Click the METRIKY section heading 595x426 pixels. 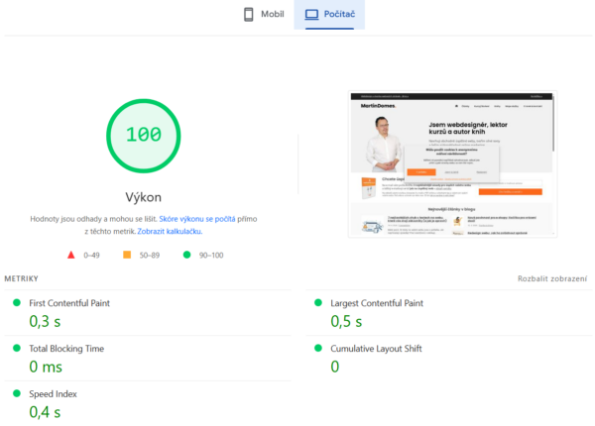tap(21, 278)
